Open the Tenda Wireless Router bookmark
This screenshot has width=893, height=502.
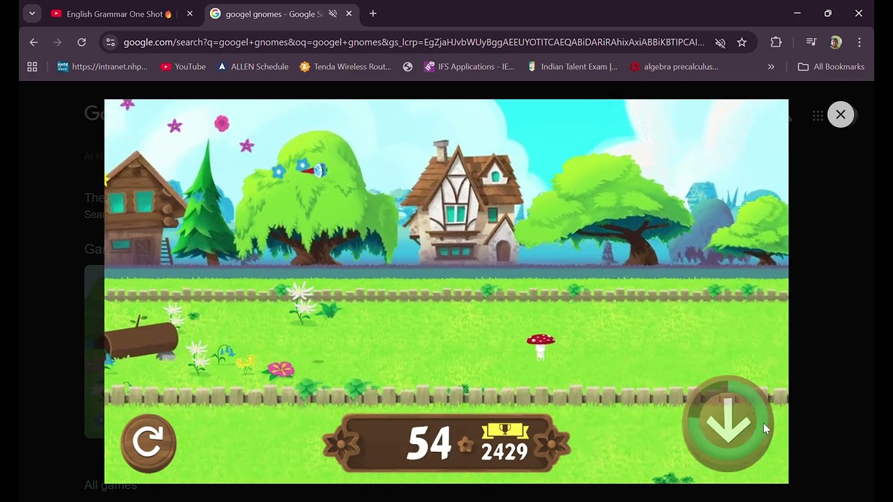click(345, 67)
